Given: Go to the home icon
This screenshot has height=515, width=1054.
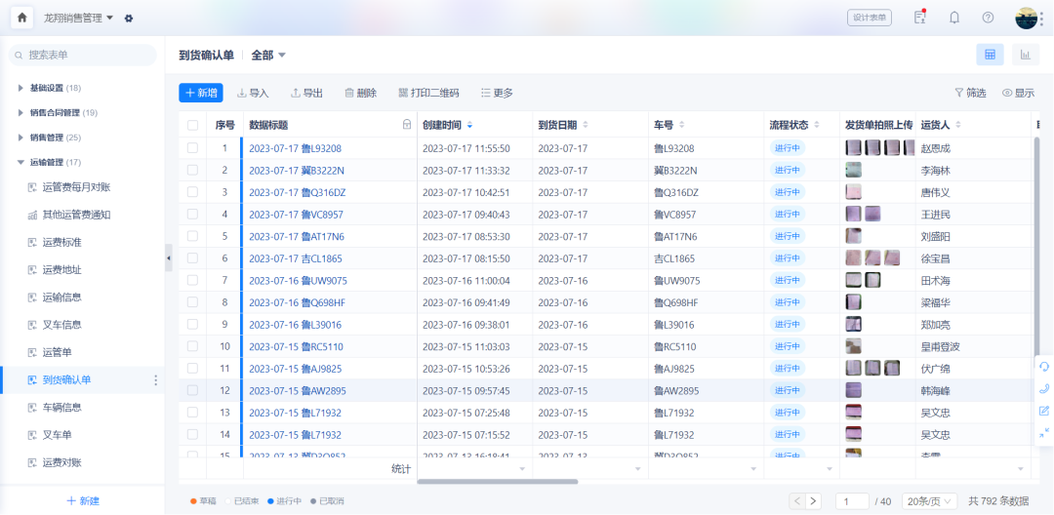Looking at the screenshot, I should [21, 19].
